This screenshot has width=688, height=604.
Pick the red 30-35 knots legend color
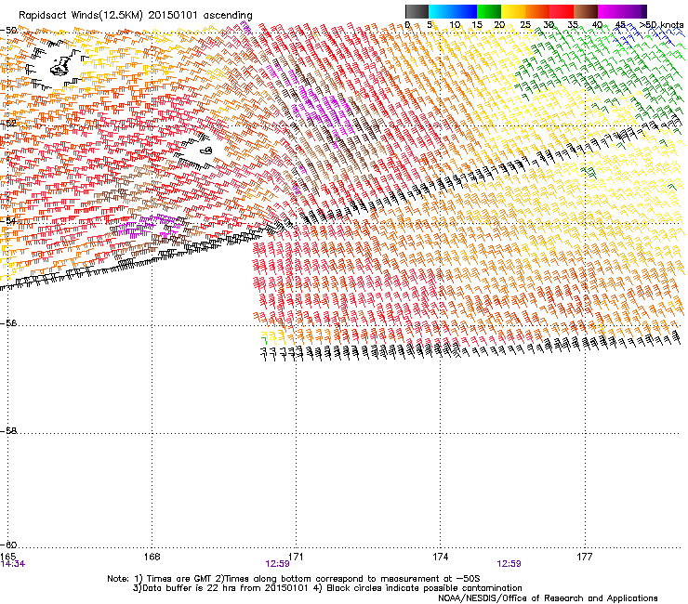tap(562, 11)
